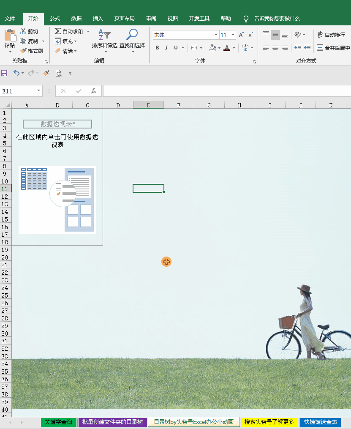Click the increase font size icon

point(241,35)
